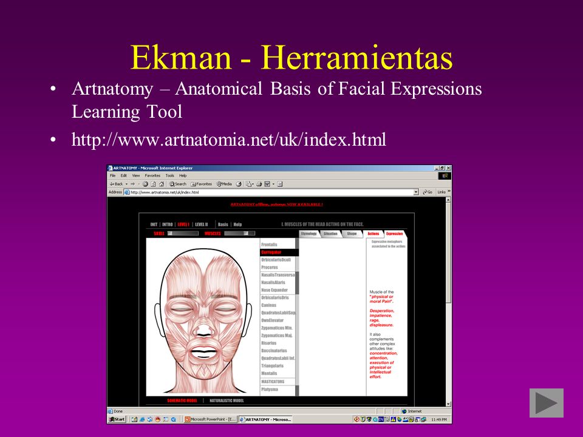This screenshot has width=583, height=437.
Task: Select the Zygomaticus Maj. muscle
Action: tap(277, 336)
